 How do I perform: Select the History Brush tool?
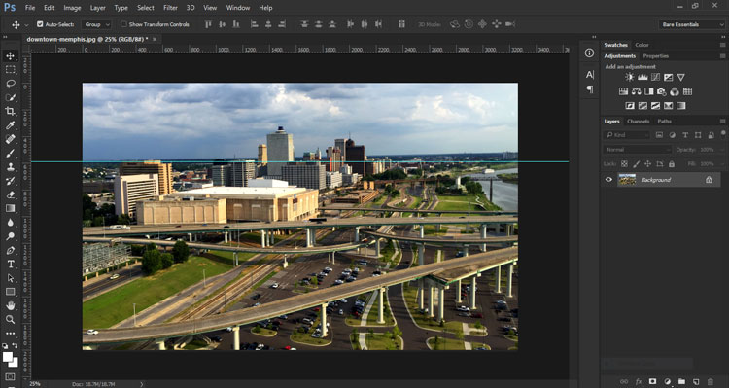coord(11,181)
